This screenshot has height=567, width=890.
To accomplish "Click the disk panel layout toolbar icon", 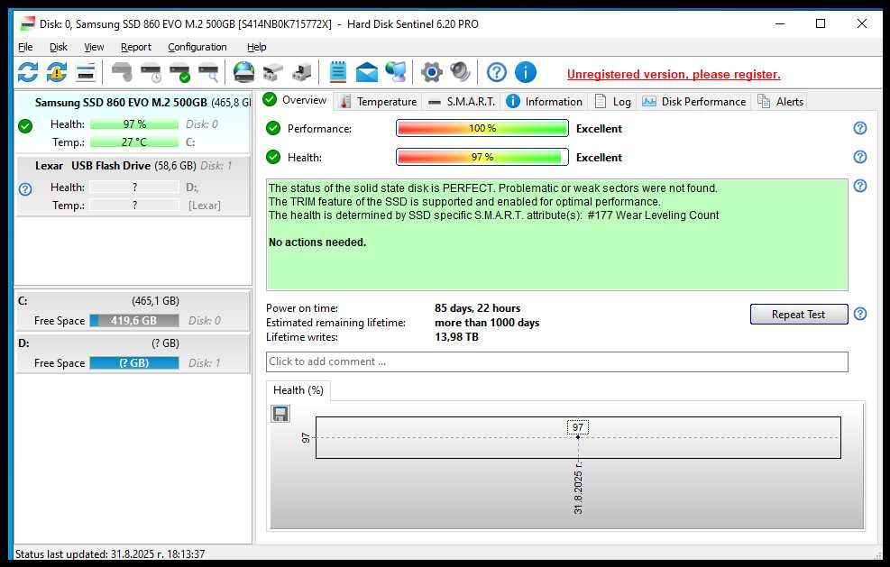I will 86,73.
